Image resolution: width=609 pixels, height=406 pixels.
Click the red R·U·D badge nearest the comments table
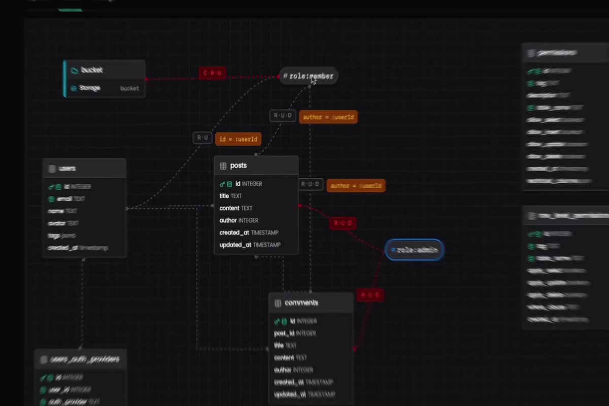pyautogui.click(x=370, y=295)
